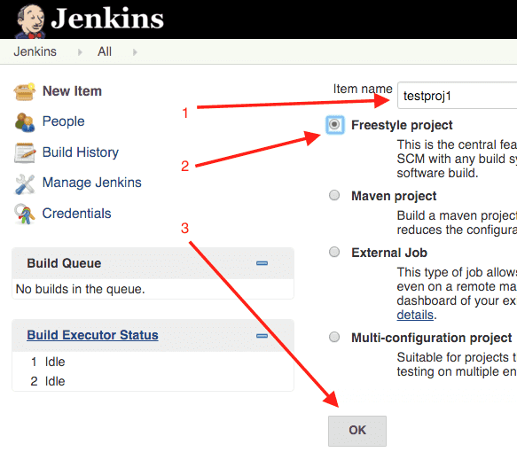
Task: Open the details link under External Job
Action: tap(415, 315)
